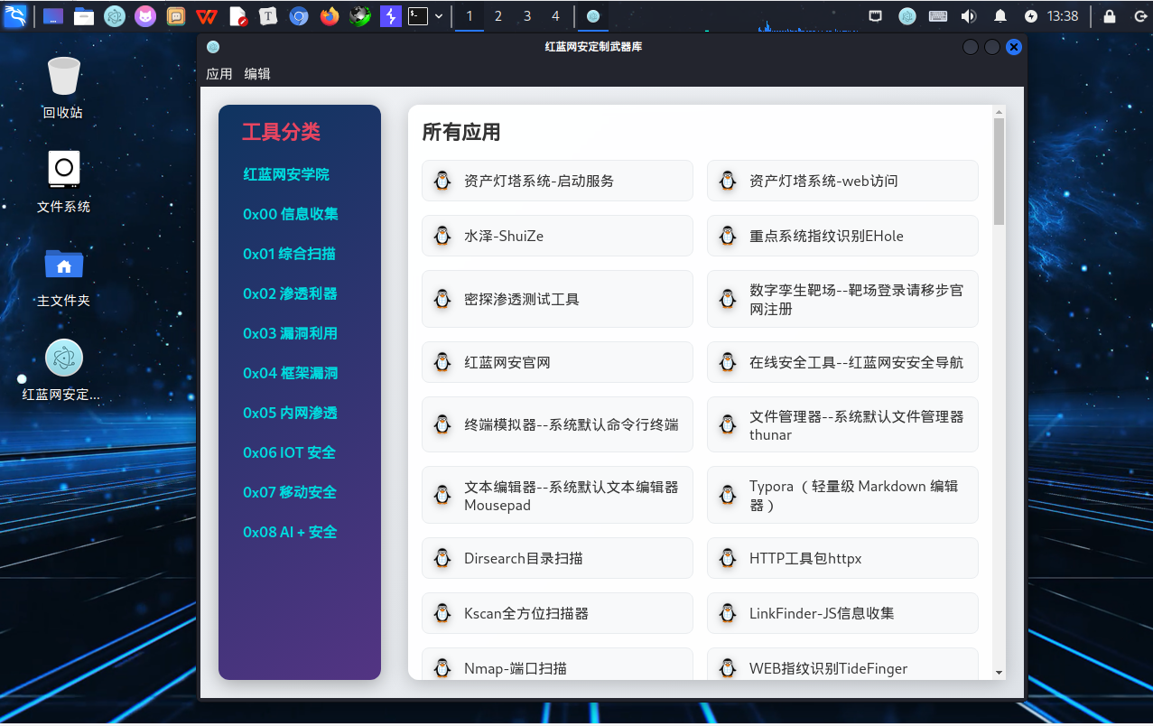Launch 资产灯塔系统-启动服务
Screen dimensions: 1153x726
[x=557, y=181]
